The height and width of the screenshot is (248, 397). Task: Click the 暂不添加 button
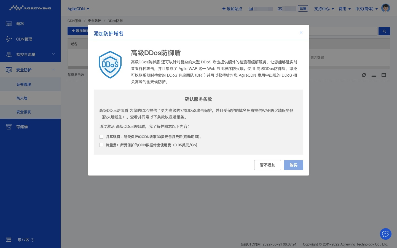click(267, 165)
